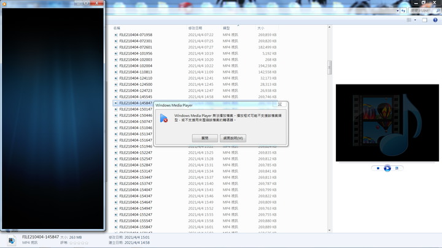Screen dimensions: 442x248
Task: Click MP4 icon of FILE210404-072301
Action: tap(115, 41)
